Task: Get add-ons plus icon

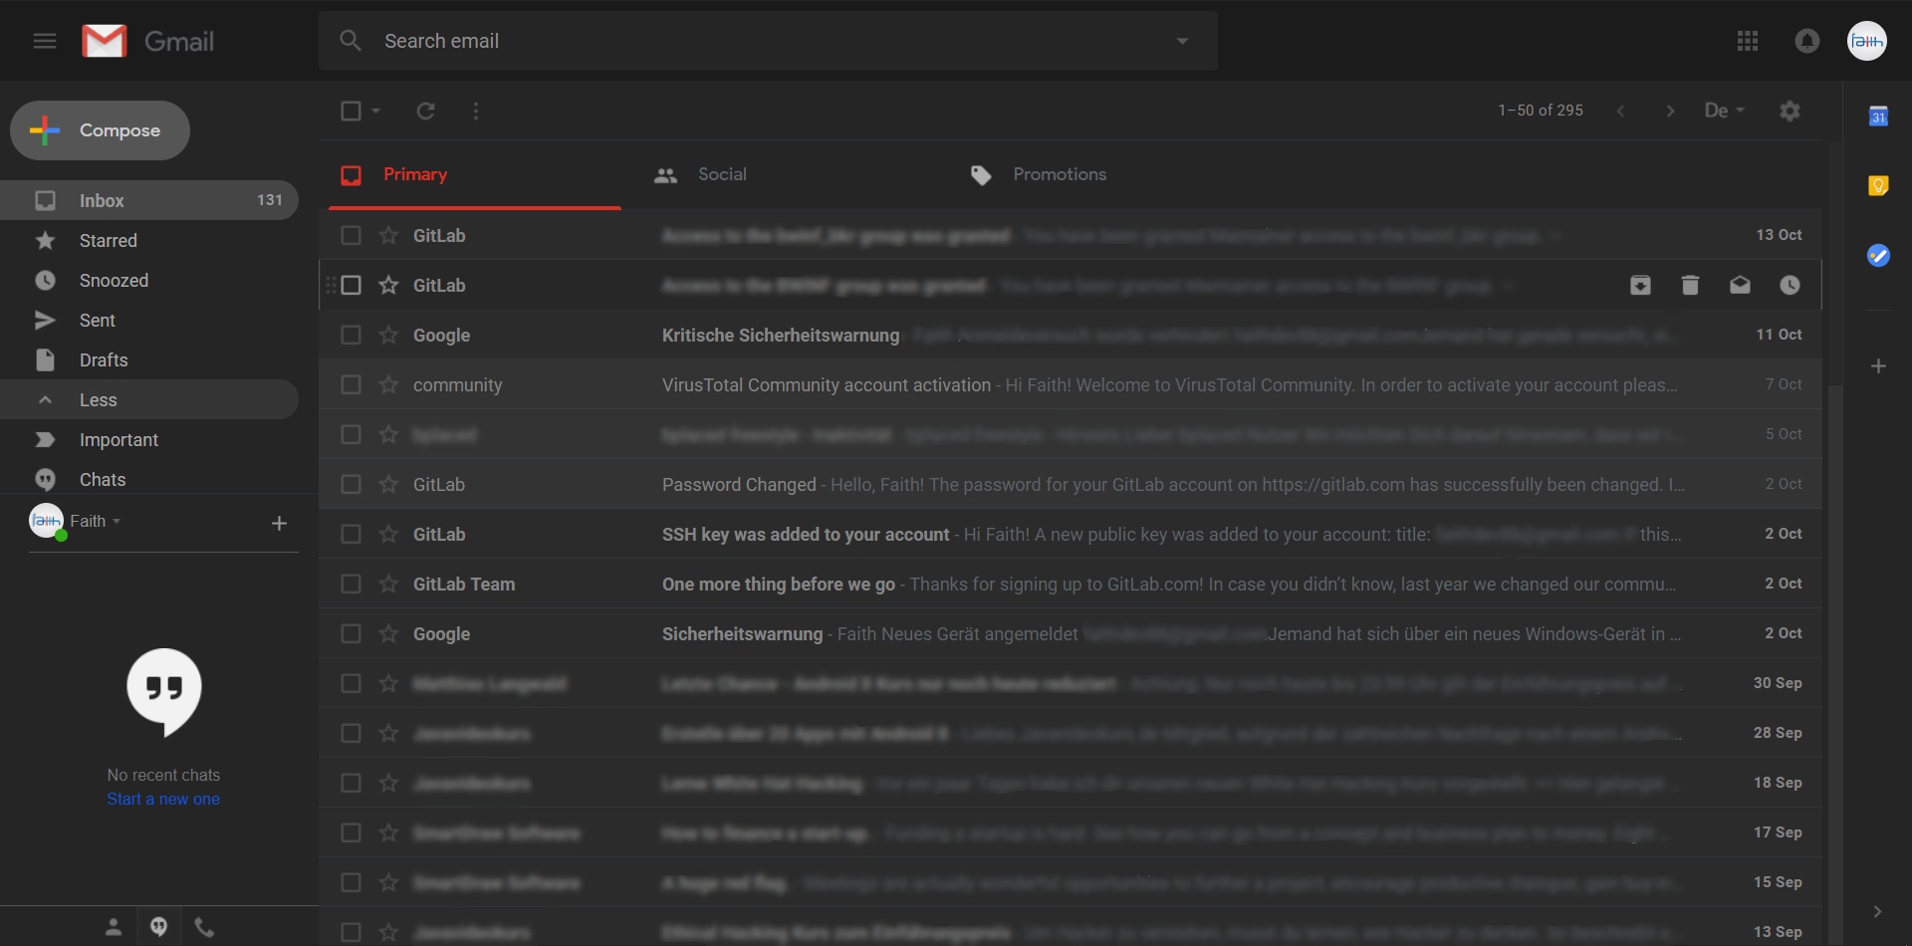Action: coord(1878,366)
